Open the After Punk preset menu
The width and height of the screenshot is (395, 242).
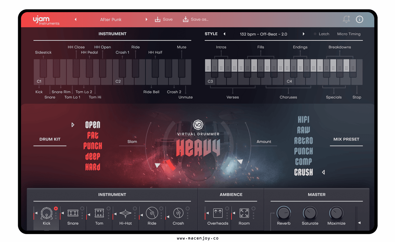click(111, 19)
